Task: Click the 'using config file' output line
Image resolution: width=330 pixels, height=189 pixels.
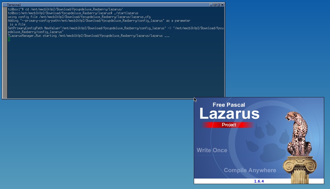Action: pos(79,17)
